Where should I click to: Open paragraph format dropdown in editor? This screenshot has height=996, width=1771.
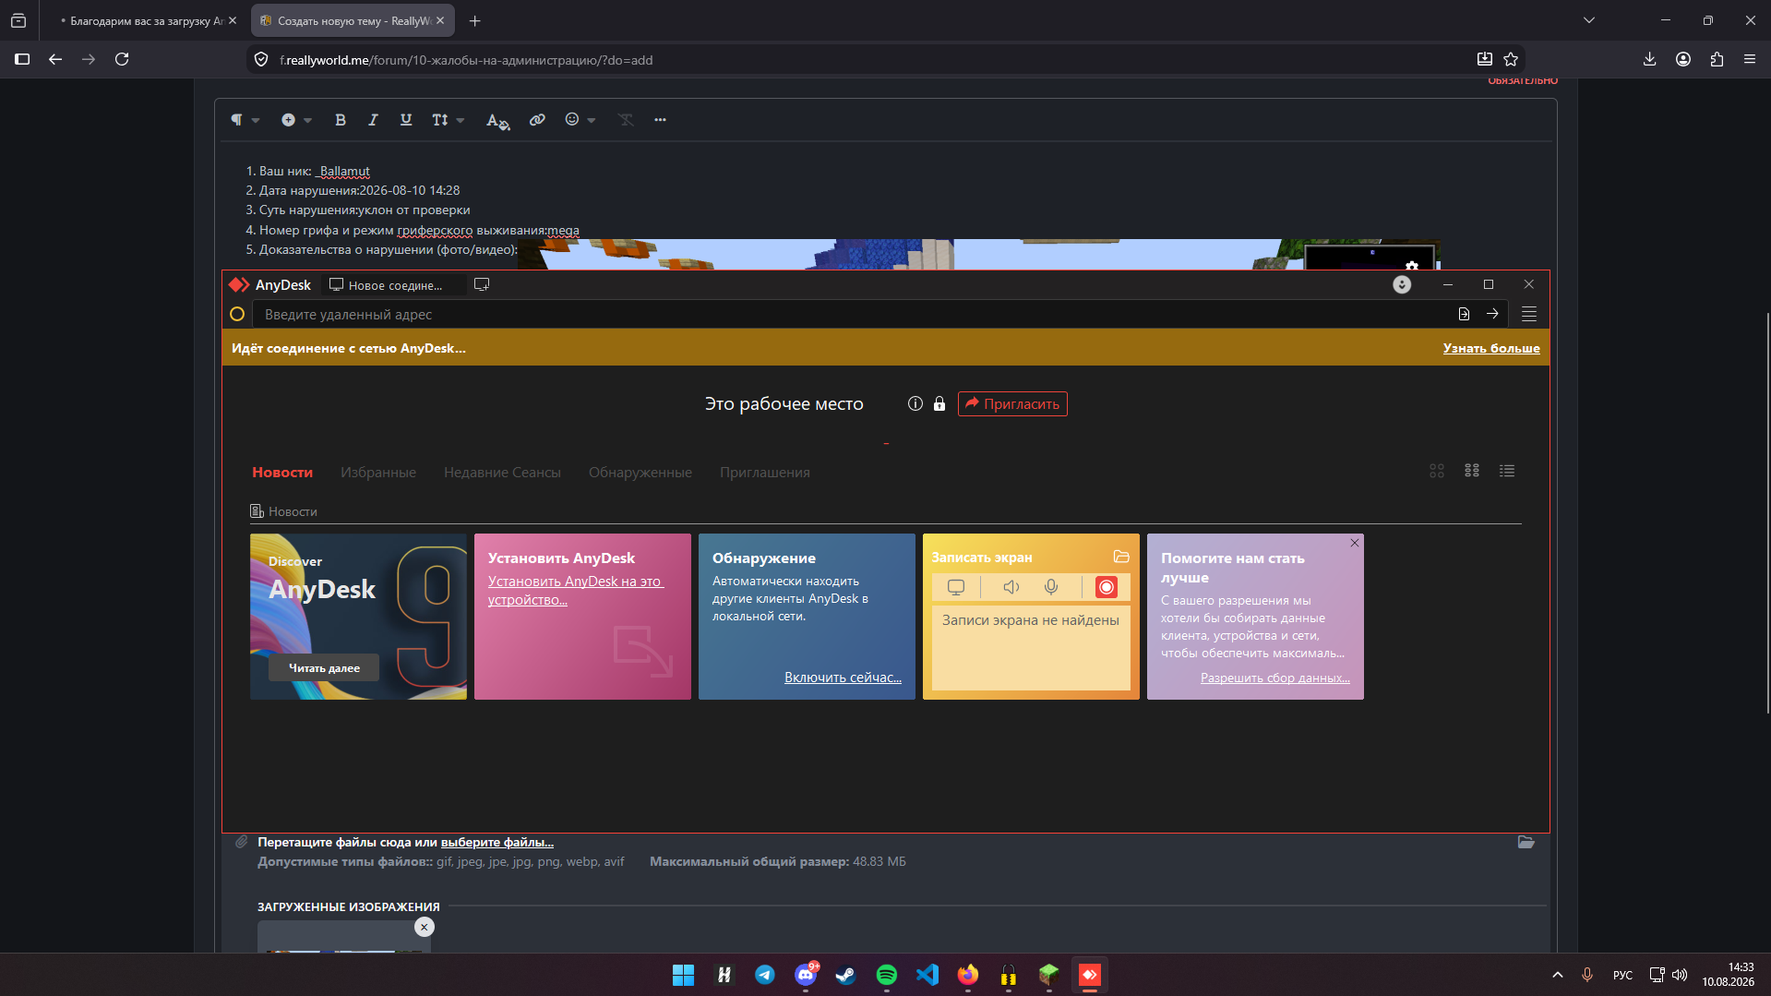tap(245, 120)
